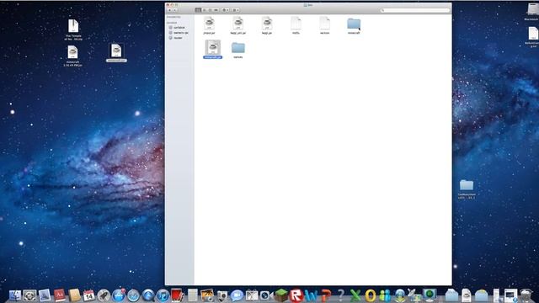
Task: Open Microsoft Outlook from the Dock
Action: pyautogui.click(x=371, y=295)
